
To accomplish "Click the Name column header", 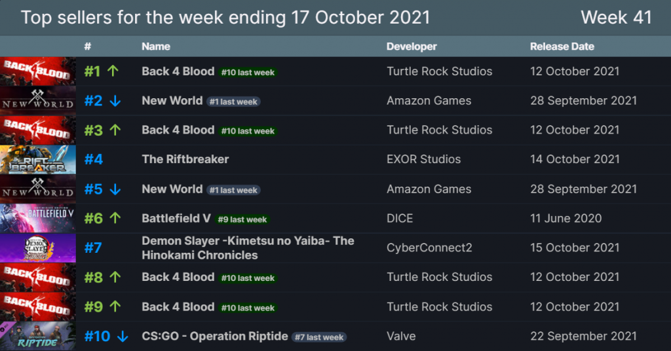I will coord(156,46).
